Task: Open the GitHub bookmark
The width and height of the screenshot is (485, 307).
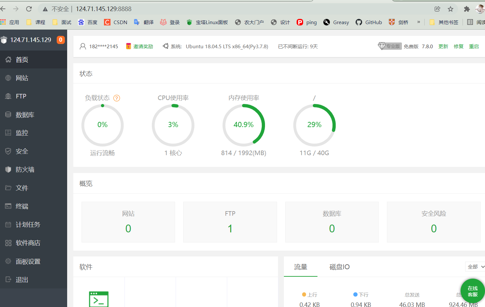Action: (369, 22)
